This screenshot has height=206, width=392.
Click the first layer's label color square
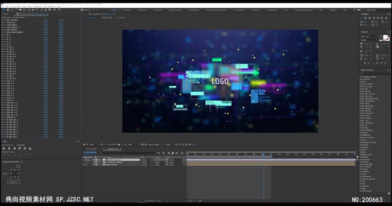point(96,160)
